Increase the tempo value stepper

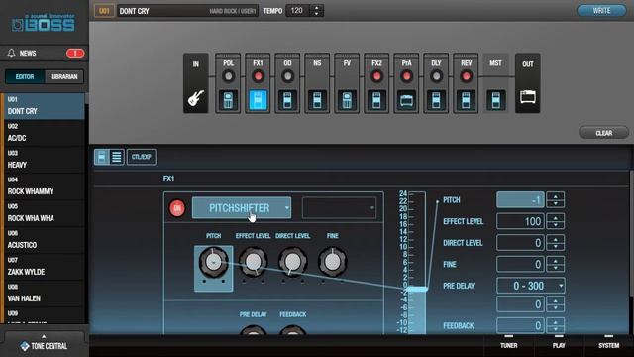click(x=317, y=8)
